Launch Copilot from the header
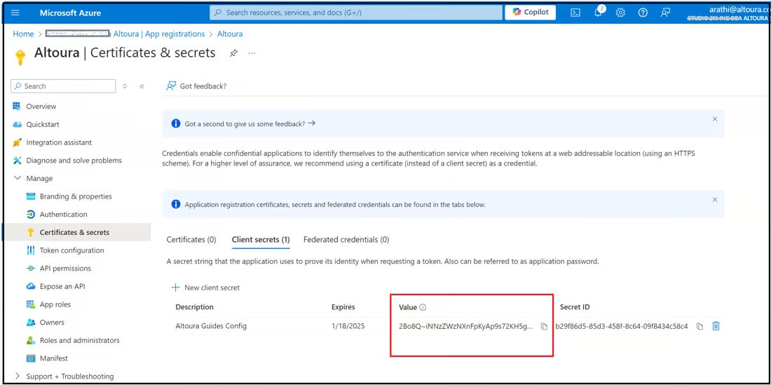This screenshot has width=771, height=385. [x=530, y=13]
